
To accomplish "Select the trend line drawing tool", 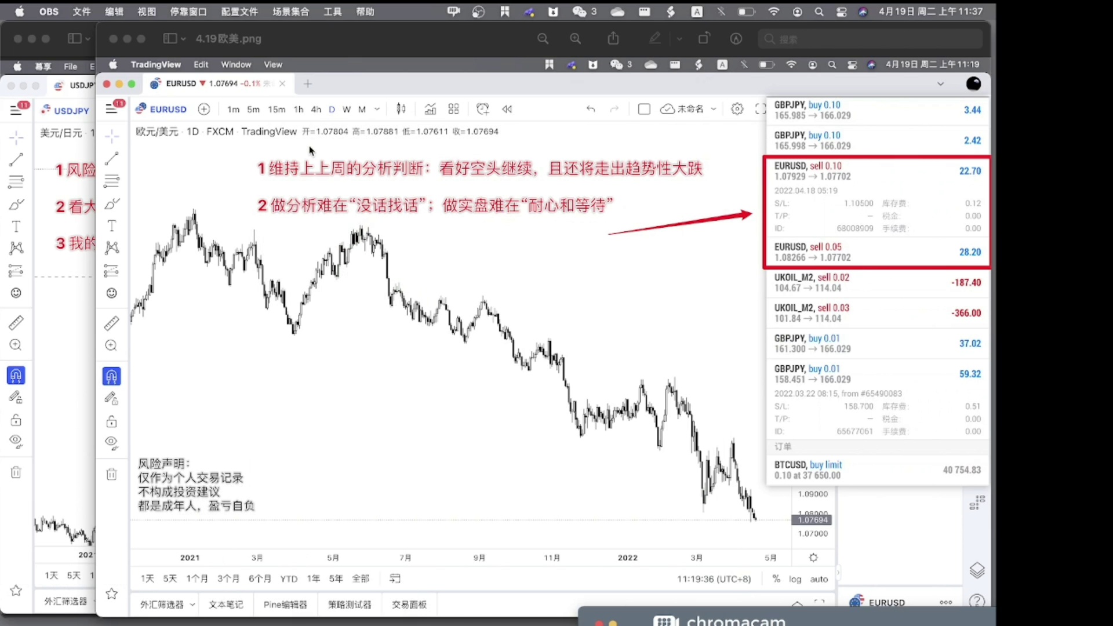I will point(112,158).
